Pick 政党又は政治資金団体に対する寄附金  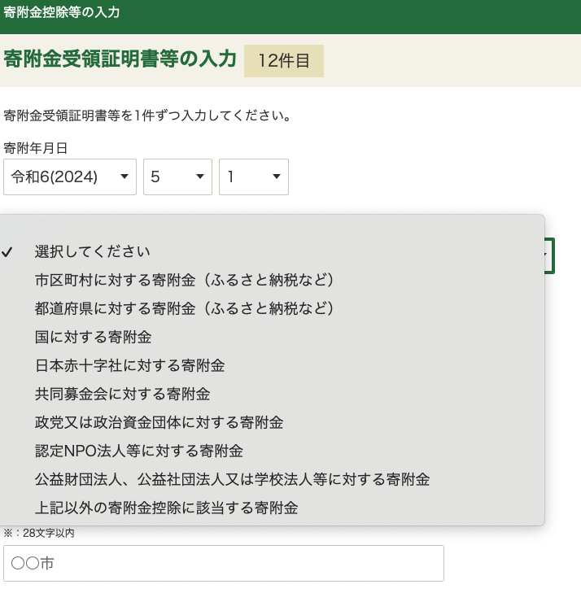click(159, 423)
